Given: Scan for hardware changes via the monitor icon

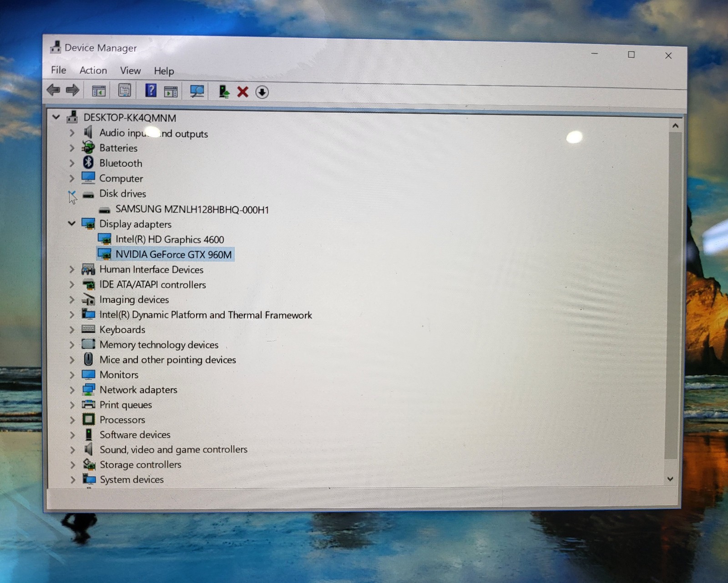Looking at the screenshot, I should pos(197,91).
